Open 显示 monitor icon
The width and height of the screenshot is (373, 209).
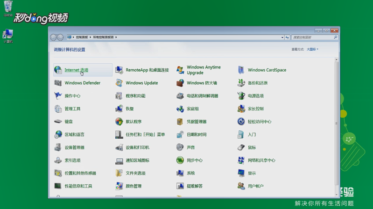(x=241, y=173)
